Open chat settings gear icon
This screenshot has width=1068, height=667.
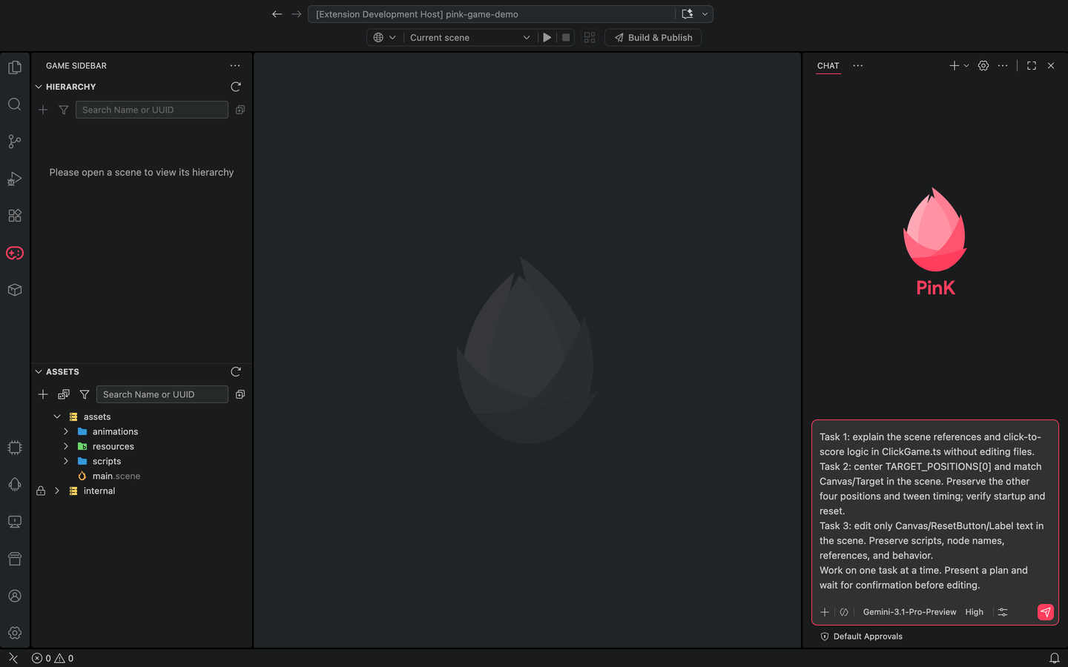tap(983, 66)
